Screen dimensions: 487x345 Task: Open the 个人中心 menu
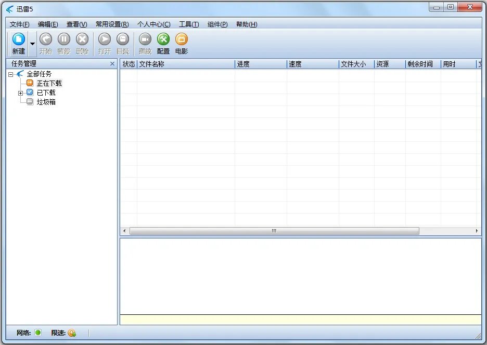153,24
